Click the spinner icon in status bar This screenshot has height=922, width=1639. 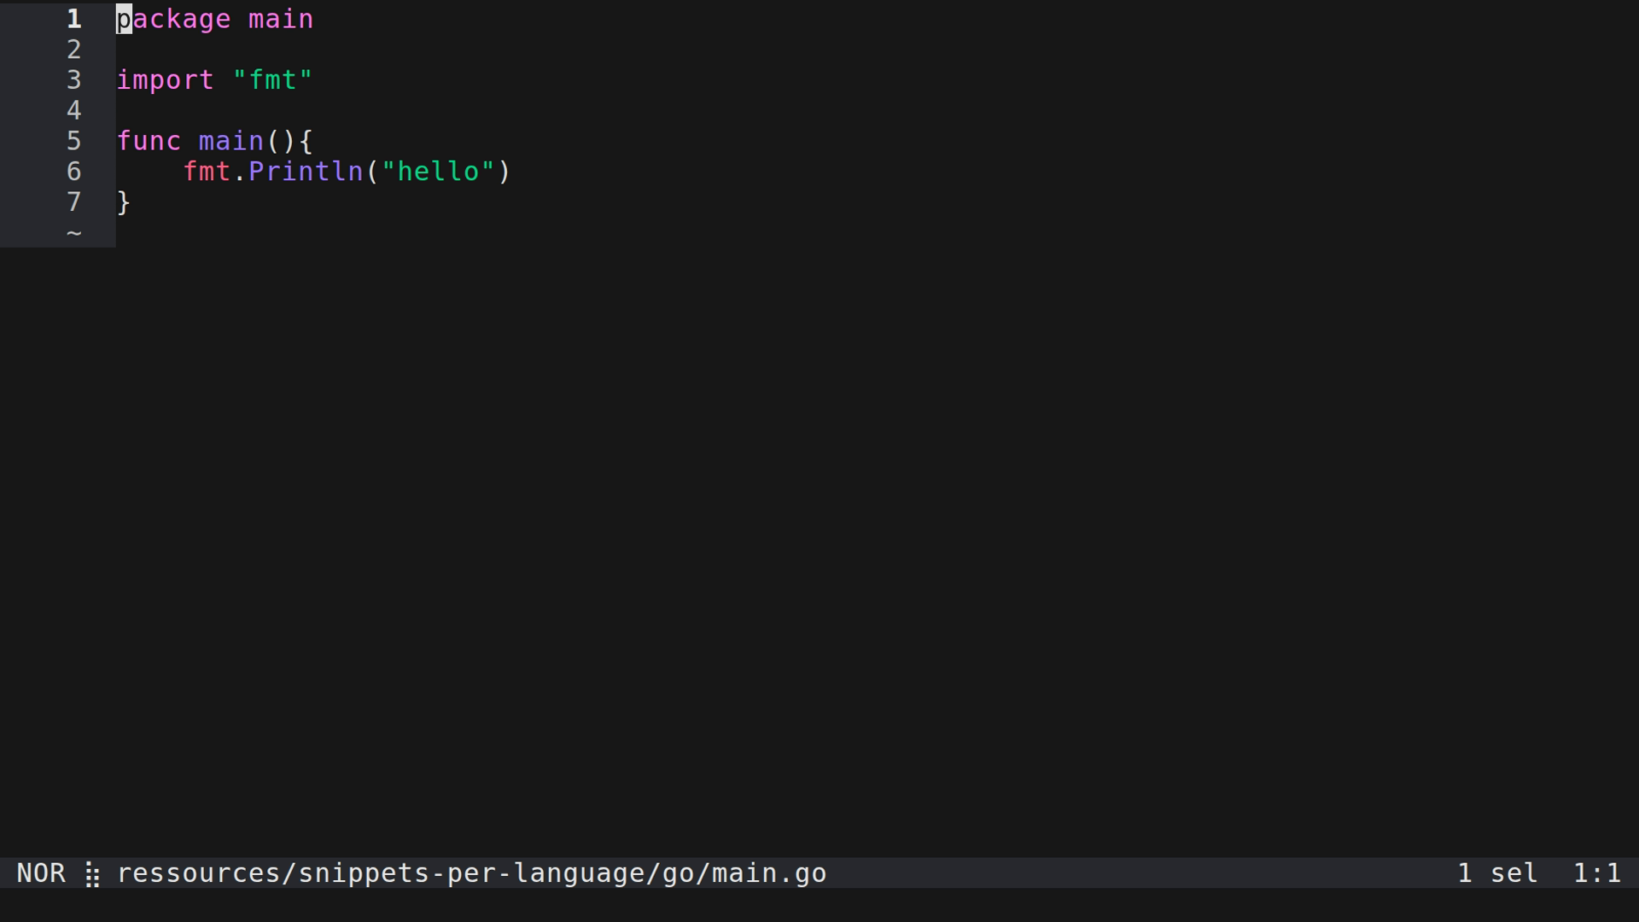[92, 874]
